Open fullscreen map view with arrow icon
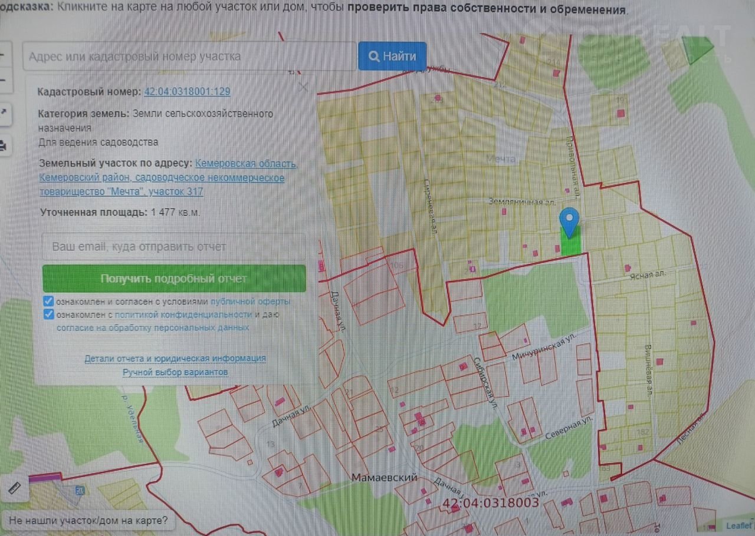This screenshot has width=755, height=536. click(x=3, y=112)
